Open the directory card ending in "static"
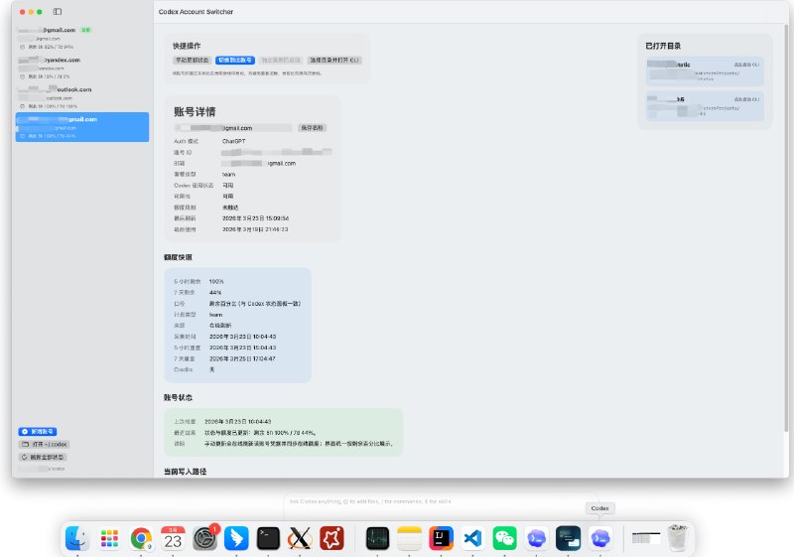Viewport: 794px width, 557px height. tap(705, 70)
